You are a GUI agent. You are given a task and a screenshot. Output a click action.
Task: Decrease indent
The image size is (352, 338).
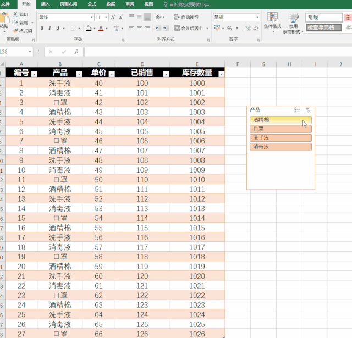click(158, 28)
